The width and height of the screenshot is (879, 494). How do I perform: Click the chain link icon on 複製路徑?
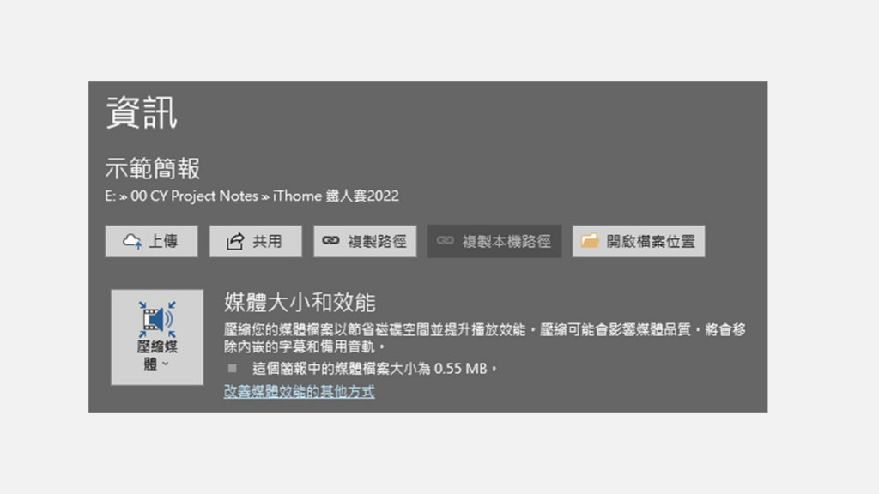click(x=330, y=240)
